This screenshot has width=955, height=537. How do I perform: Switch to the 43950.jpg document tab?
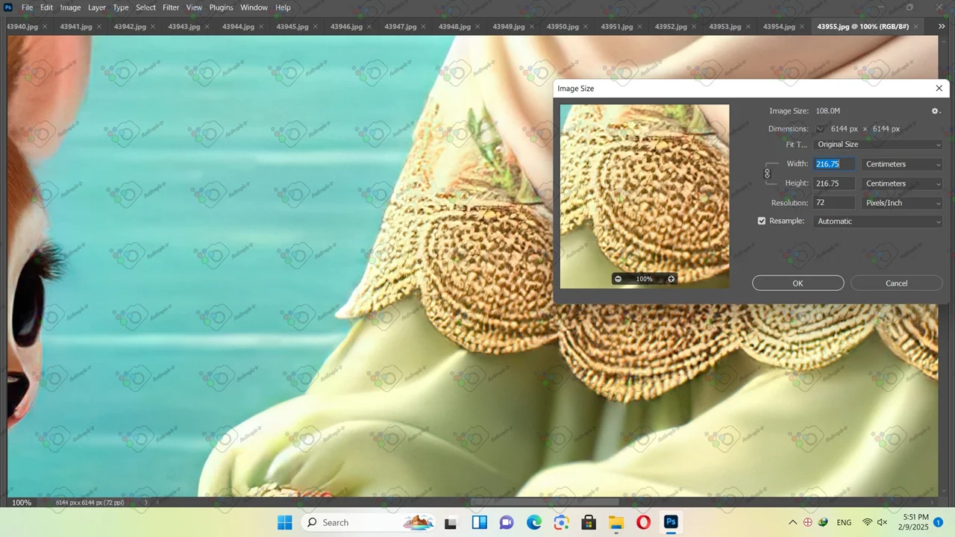tap(563, 27)
